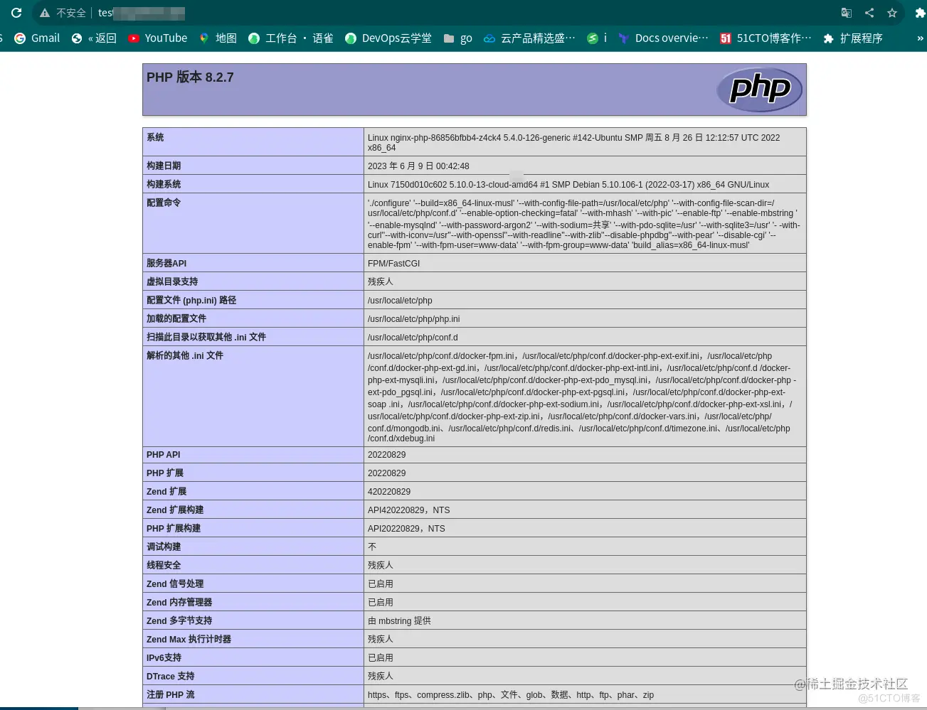The image size is (927, 710).
Task: Open the YouTube bookmark
Action: click(158, 38)
